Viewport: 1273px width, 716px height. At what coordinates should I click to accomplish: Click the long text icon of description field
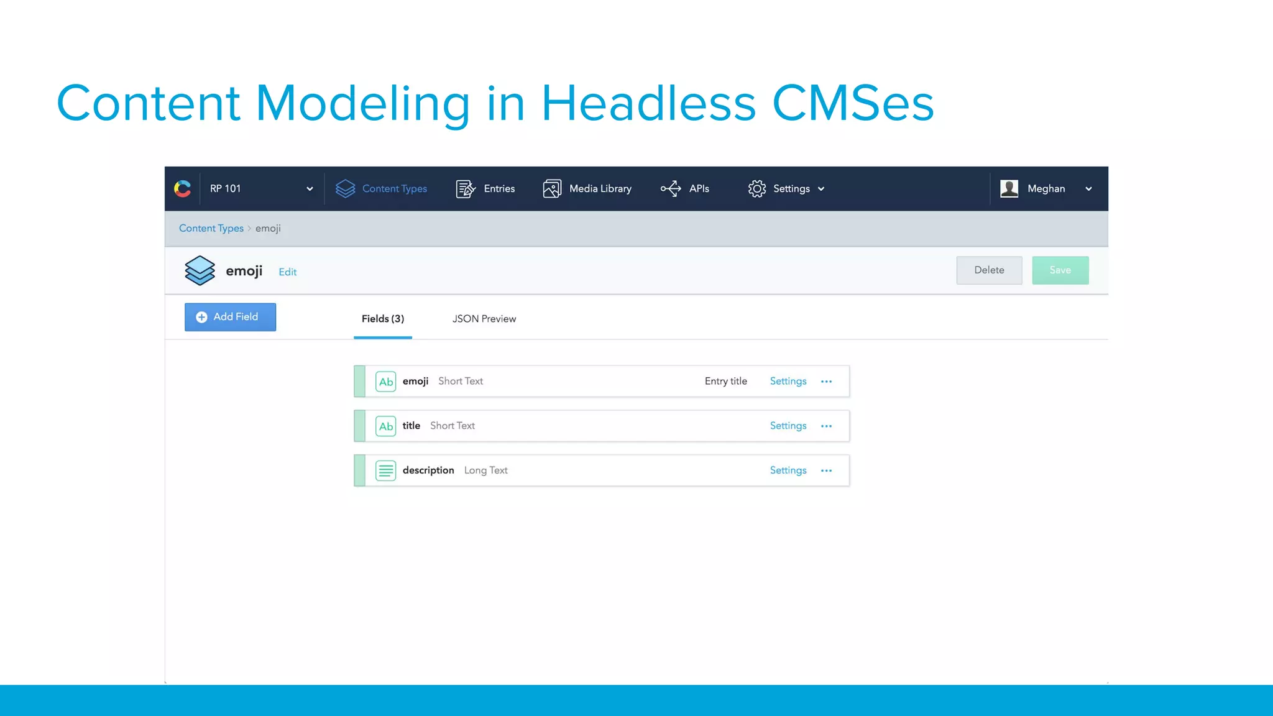click(385, 470)
